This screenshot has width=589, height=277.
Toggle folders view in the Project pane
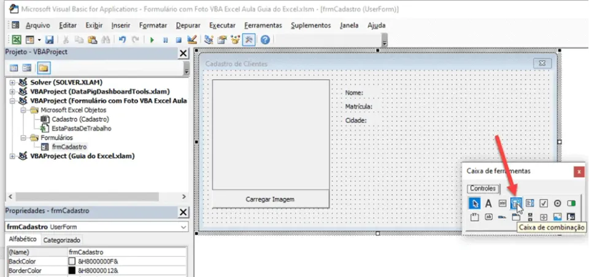pyautogui.click(x=44, y=68)
